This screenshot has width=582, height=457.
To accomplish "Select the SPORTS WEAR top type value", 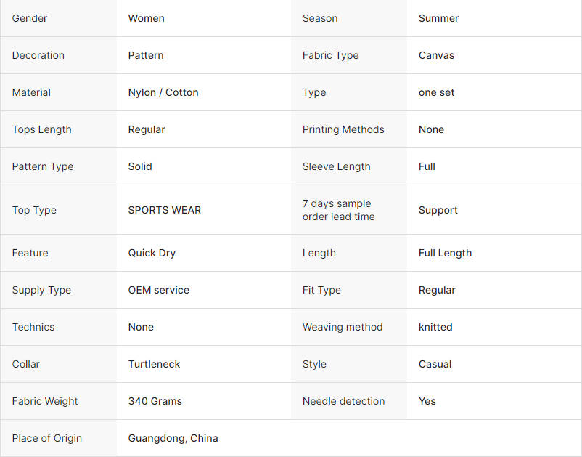I will (x=165, y=210).
